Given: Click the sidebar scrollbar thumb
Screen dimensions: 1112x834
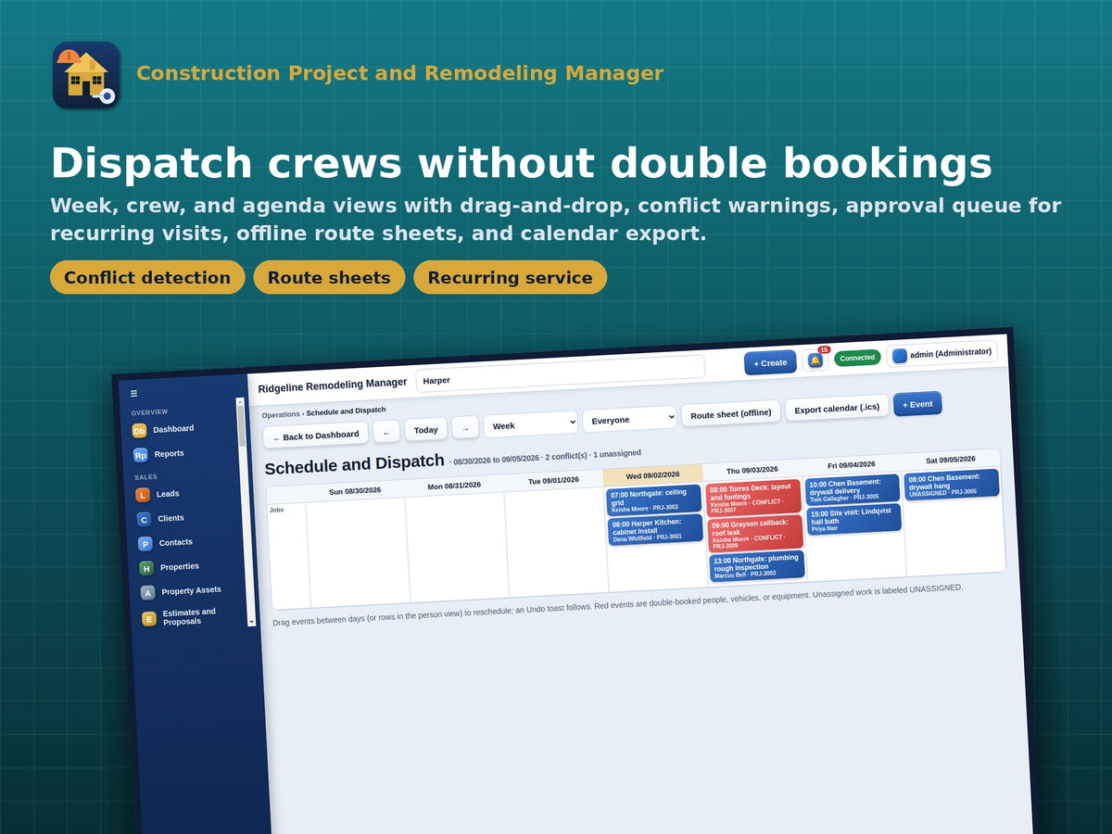Looking at the screenshot, I should [x=242, y=426].
